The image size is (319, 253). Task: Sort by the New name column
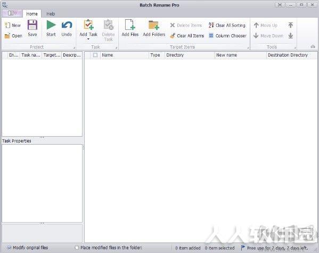coord(241,55)
